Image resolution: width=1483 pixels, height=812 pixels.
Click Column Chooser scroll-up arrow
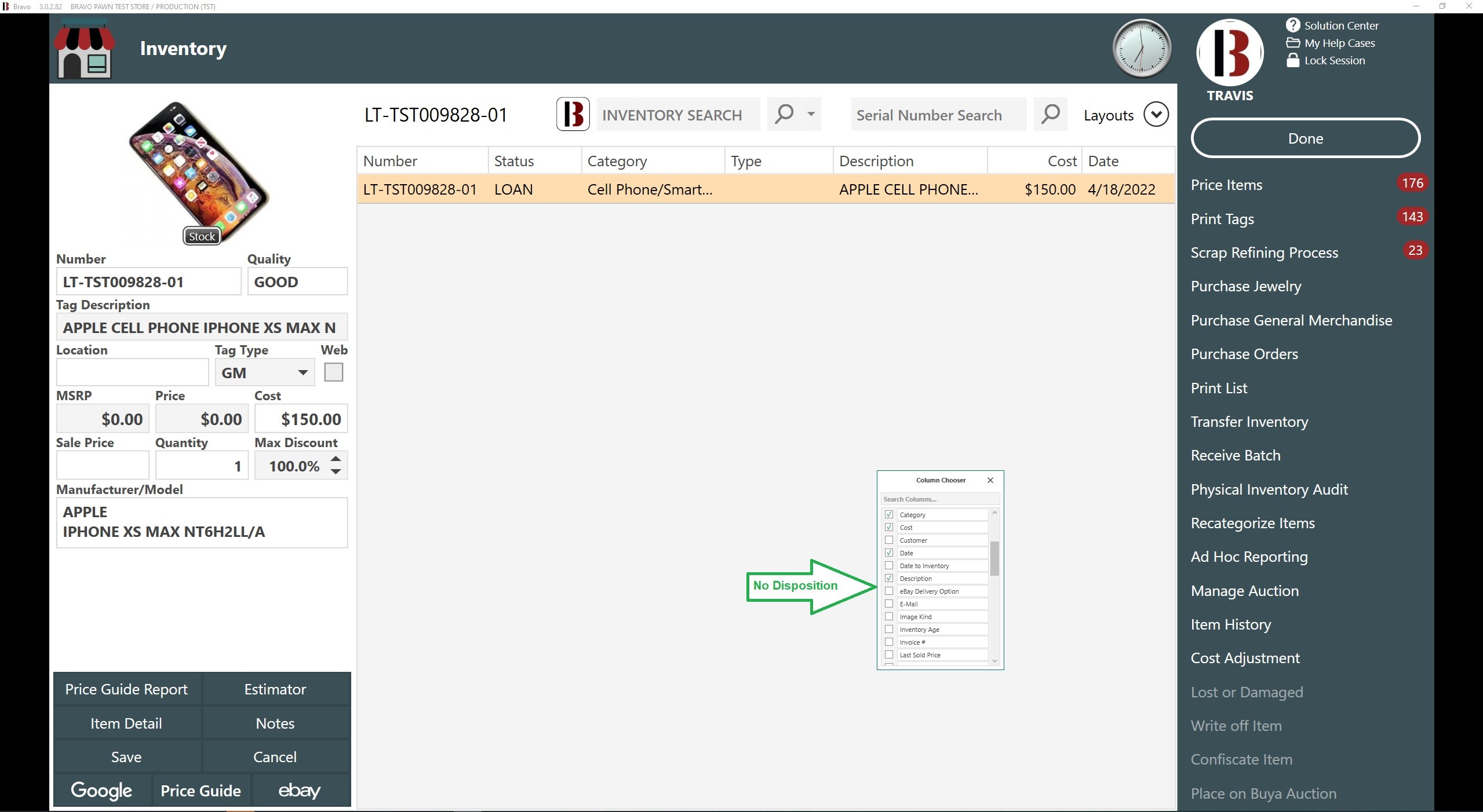pyautogui.click(x=994, y=513)
